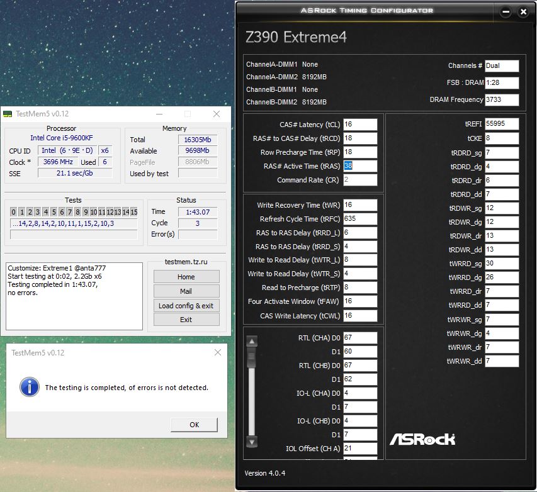This screenshot has height=492, width=537.
Task: Click the Cycle count value 3
Action: (x=198, y=223)
